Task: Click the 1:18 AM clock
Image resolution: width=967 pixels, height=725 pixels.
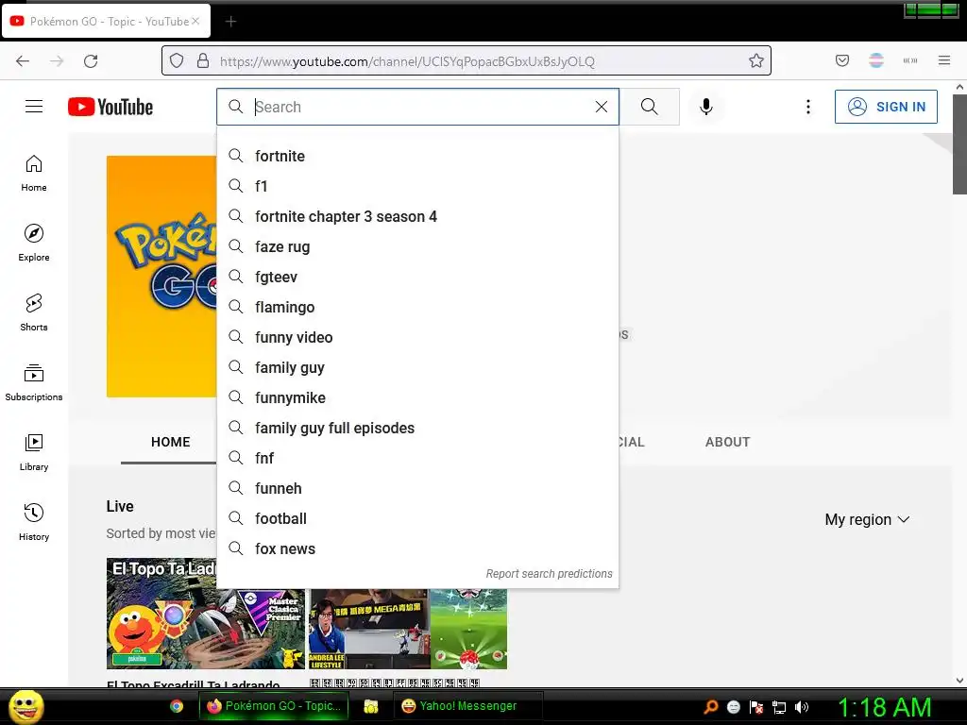Action: (884, 707)
